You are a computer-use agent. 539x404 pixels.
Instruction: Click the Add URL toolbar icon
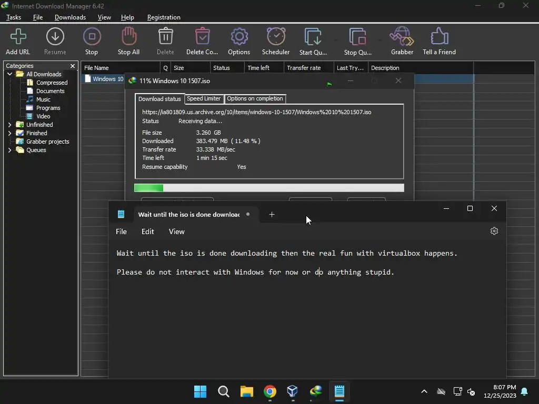[18, 36]
